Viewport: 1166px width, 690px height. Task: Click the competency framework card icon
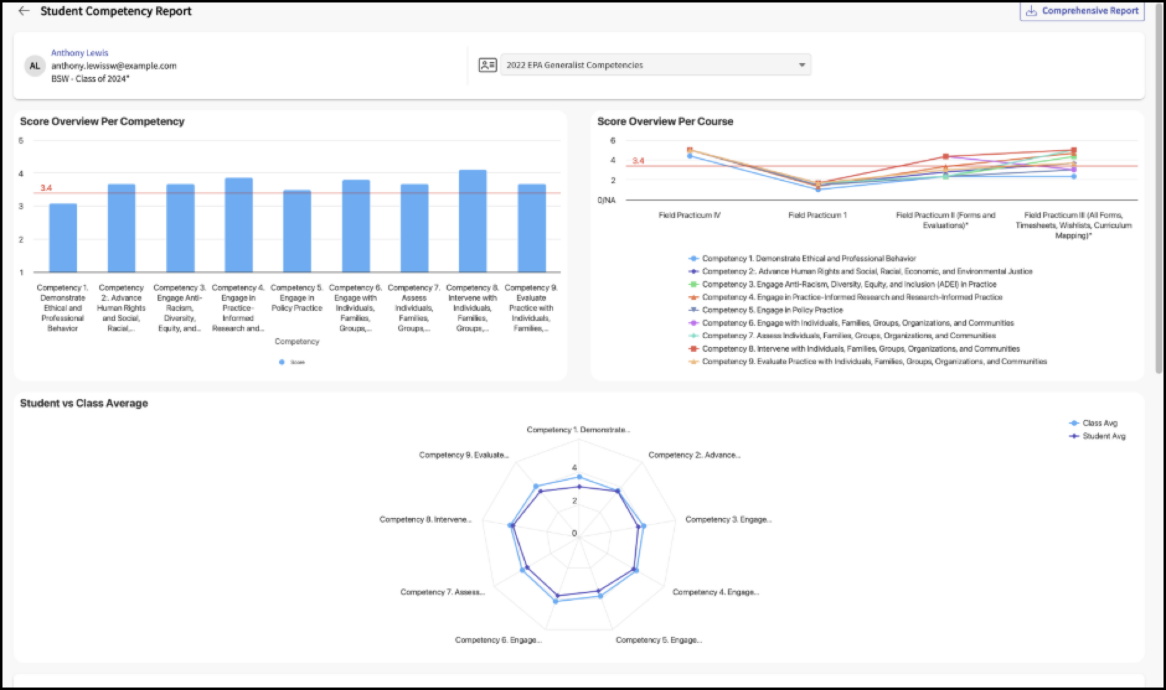(x=487, y=65)
